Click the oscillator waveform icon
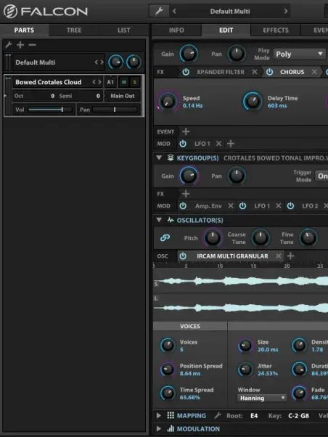The height and width of the screenshot is (437, 328). click(171, 220)
